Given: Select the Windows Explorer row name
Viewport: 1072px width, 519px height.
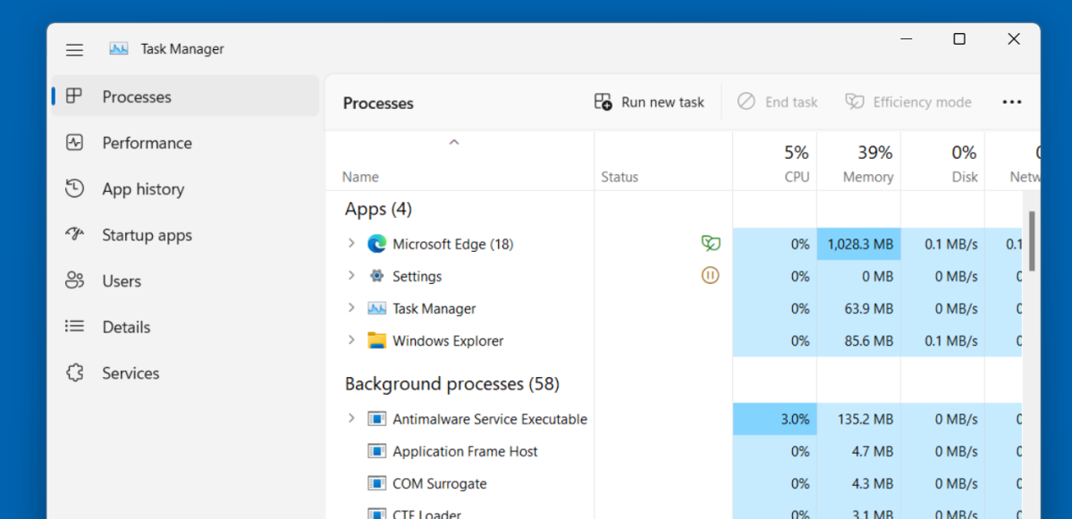Looking at the screenshot, I should tap(448, 340).
